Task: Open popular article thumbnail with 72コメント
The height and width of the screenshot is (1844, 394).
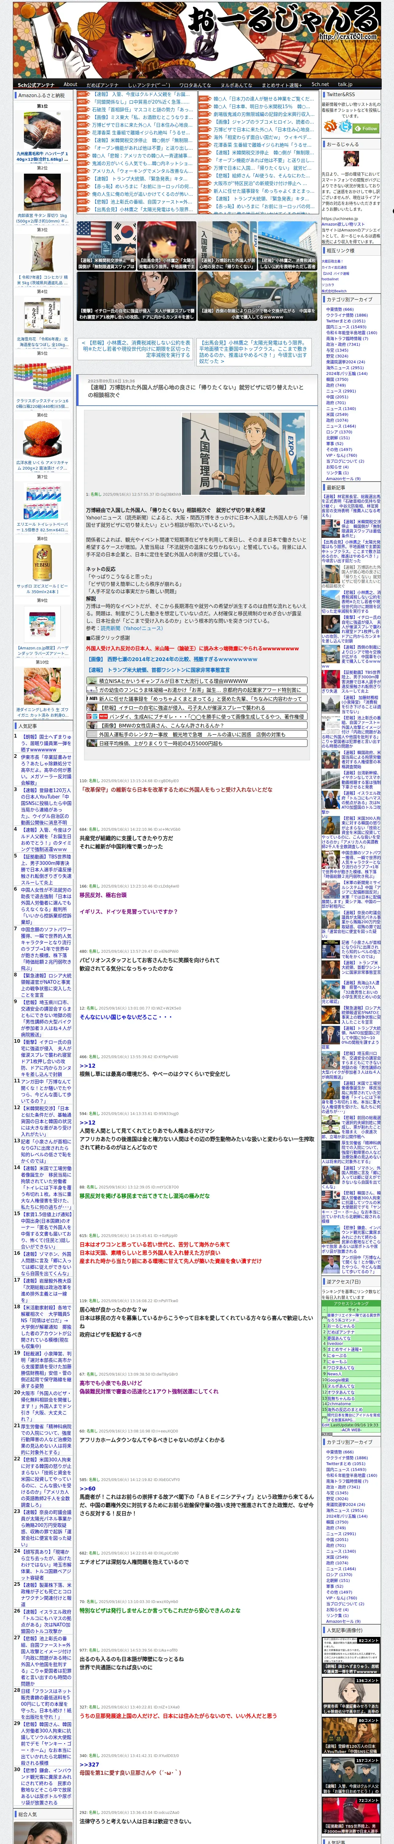Action: click(351, 1815)
